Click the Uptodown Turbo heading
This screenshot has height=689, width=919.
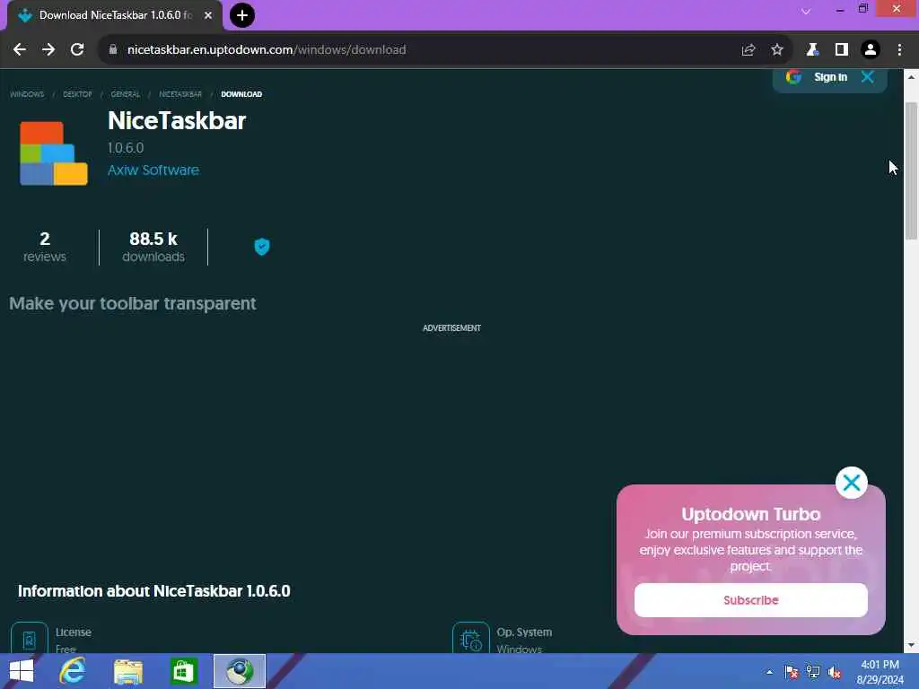click(x=751, y=514)
